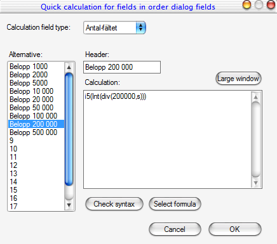This screenshot has width=277, height=244.
Task: Select alternative 11 in the list
Action: pos(36,157)
